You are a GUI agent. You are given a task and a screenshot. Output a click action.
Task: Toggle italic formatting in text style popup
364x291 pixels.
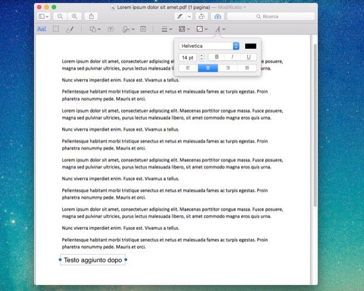pyautogui.click(x=232, y=57)
